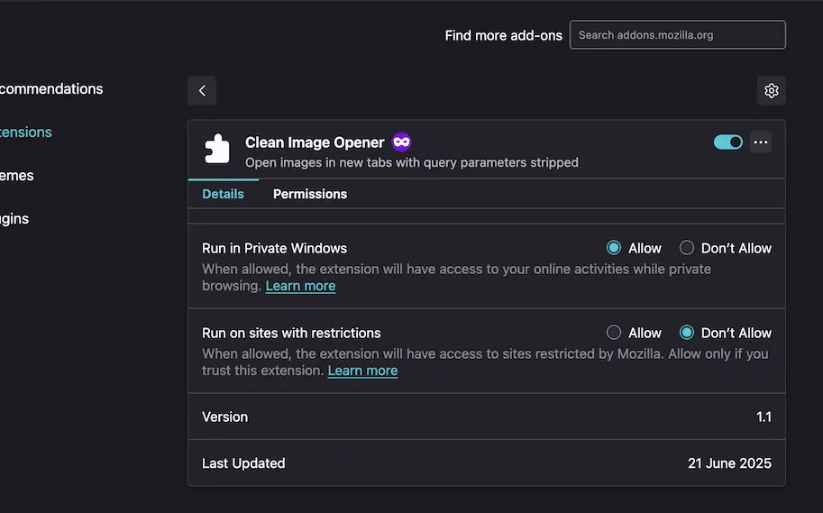This screenshot has height=513, width=823.
Task: Go back using the left chevron button
Action: click(202, 90)
